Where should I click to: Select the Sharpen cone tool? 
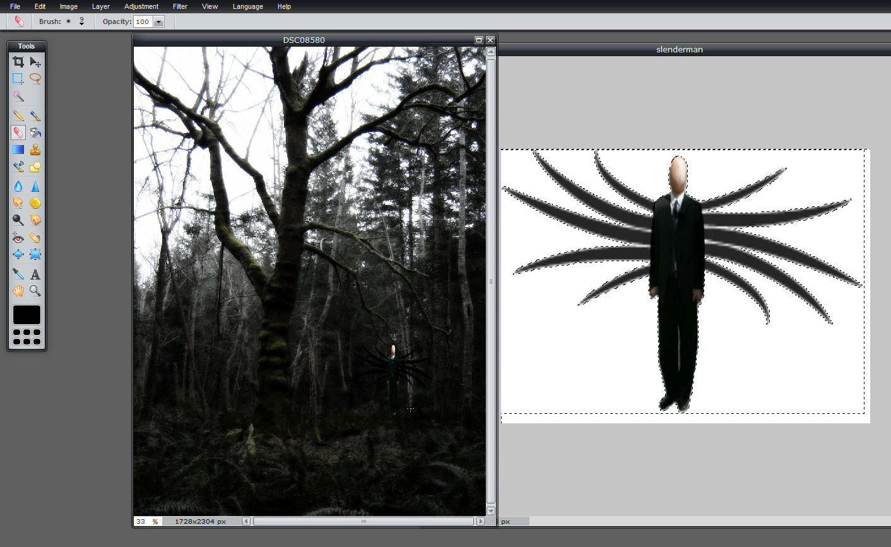tap(35, 186)
